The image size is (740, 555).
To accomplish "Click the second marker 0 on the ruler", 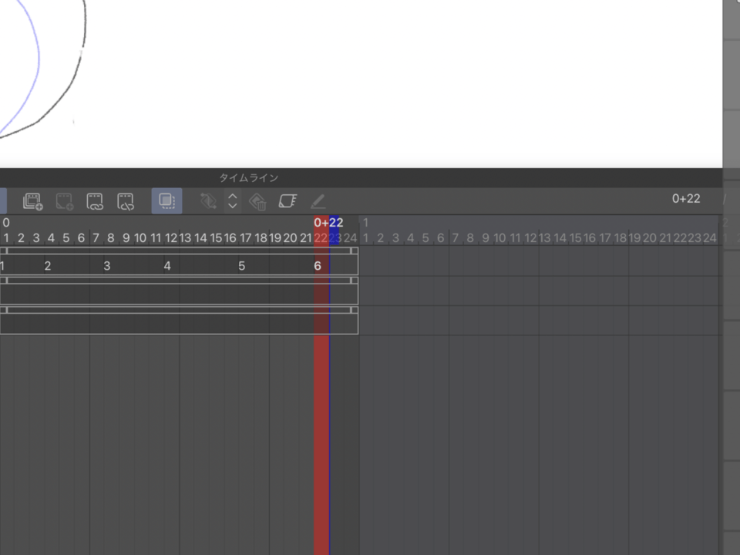I will [x=6, y=222].
